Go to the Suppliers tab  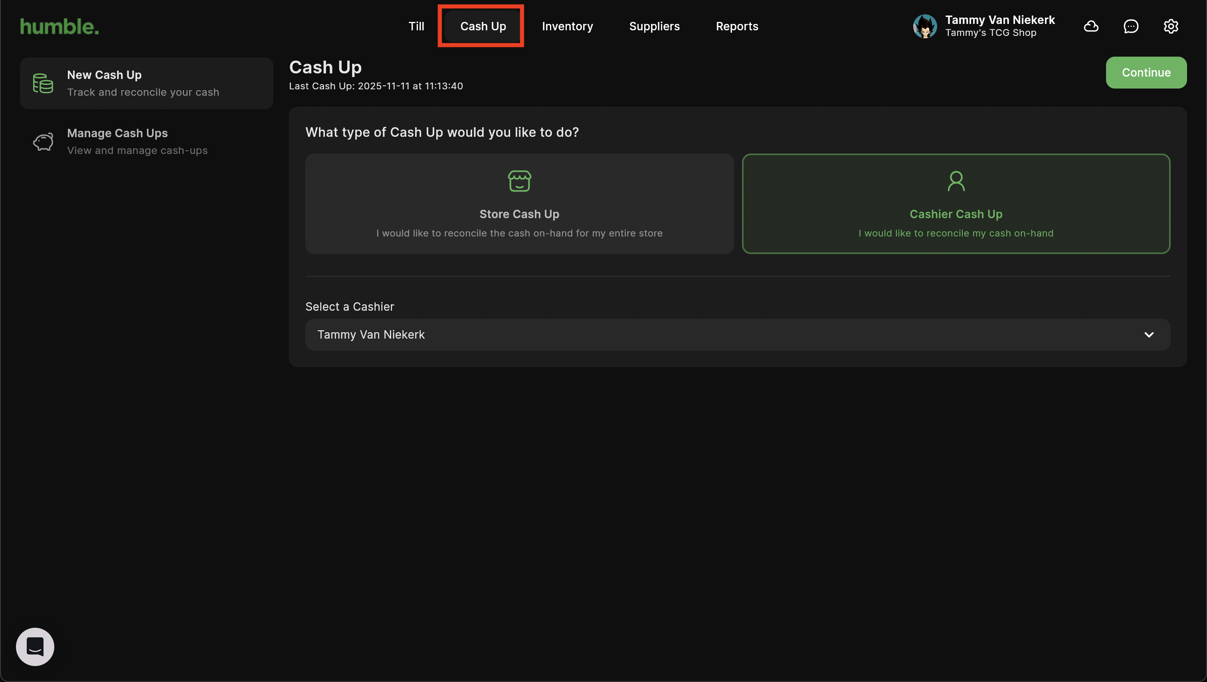click(654, 26)
